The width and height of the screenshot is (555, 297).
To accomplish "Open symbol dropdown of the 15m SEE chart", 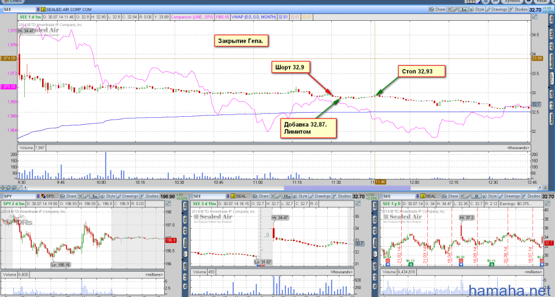I will (x=228, y=196).
